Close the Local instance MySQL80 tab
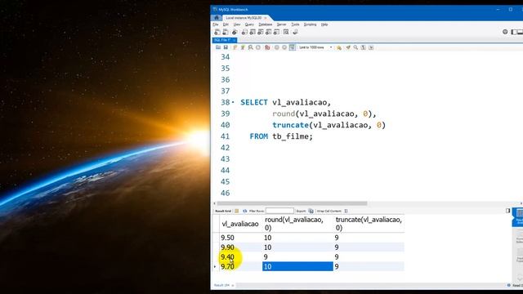523x294 pixels. pyautogui.click(x=266, y=18)
